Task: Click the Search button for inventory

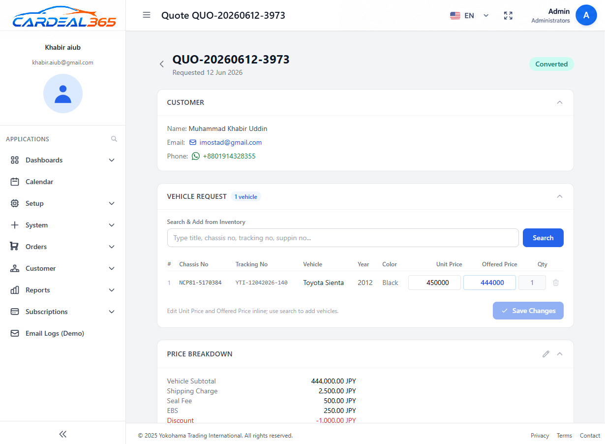Action: (543, 238)
